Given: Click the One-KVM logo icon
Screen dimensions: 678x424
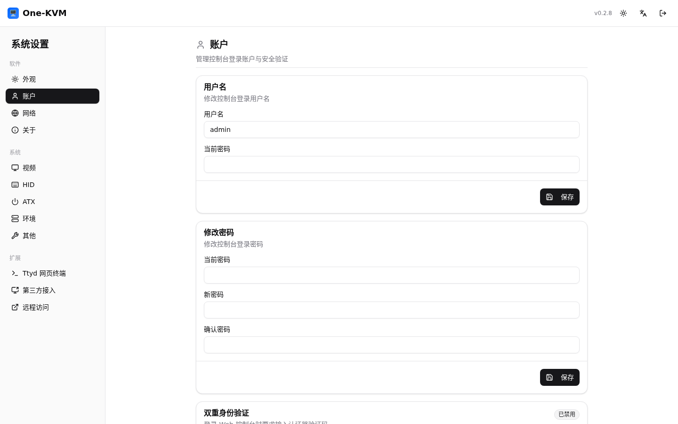Looking at the screenshot, I should point(13,13).
